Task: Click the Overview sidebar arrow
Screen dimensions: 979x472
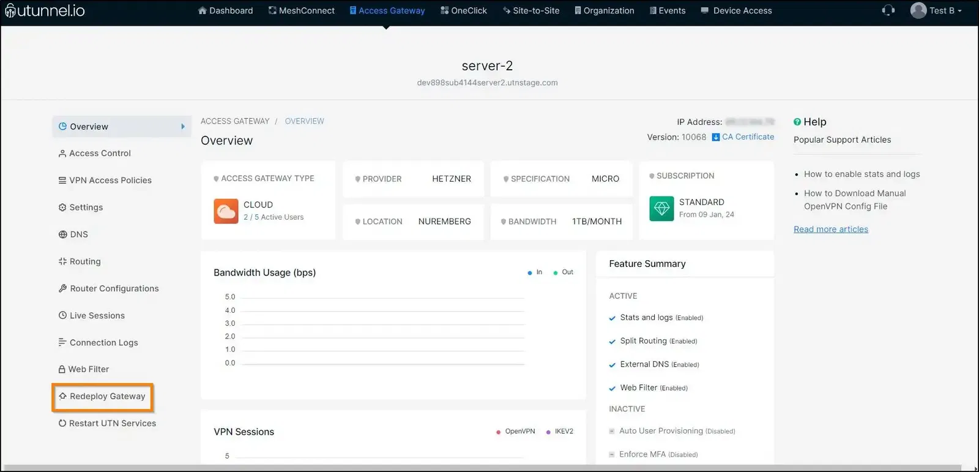Action: pos(182,127)
